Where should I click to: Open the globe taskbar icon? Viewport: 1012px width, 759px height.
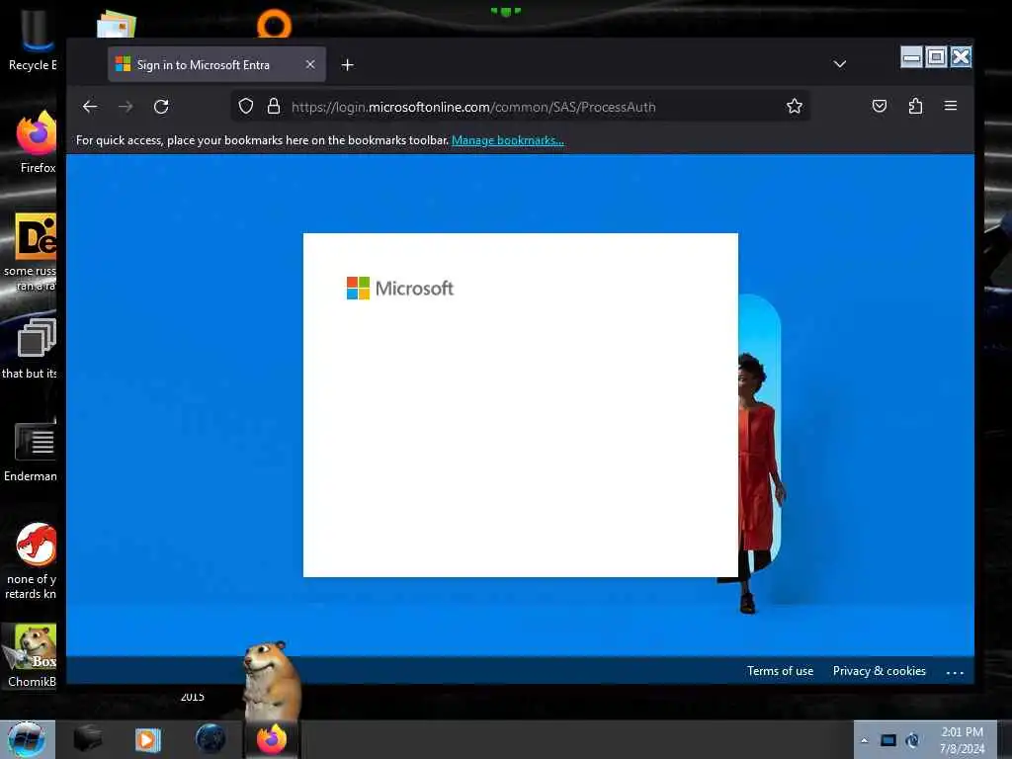click(211, 739)
